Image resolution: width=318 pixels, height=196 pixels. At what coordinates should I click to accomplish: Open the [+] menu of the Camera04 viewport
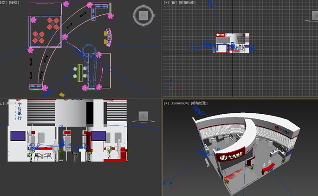(x=166, y=103)
